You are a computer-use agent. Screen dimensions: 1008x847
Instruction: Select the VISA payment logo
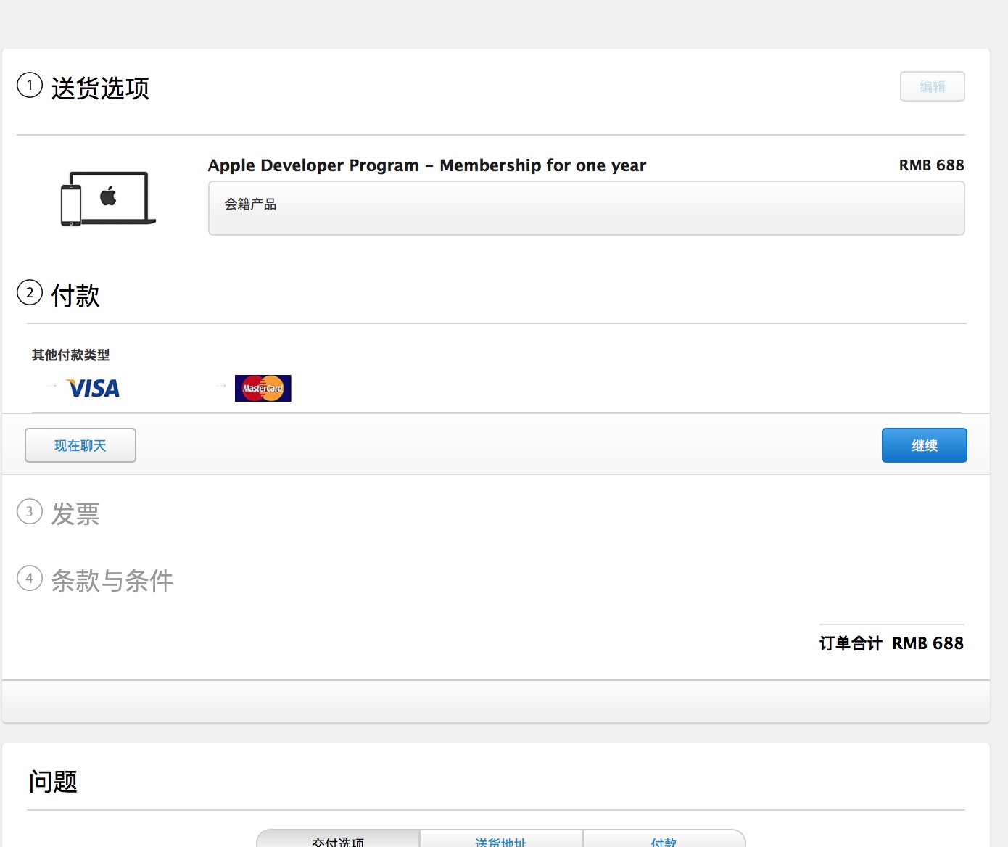click(93, 389)
